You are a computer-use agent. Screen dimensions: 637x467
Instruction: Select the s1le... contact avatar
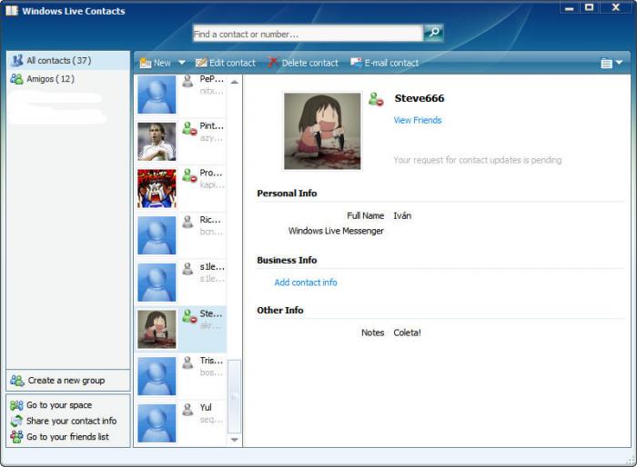[x=157, y=283]
